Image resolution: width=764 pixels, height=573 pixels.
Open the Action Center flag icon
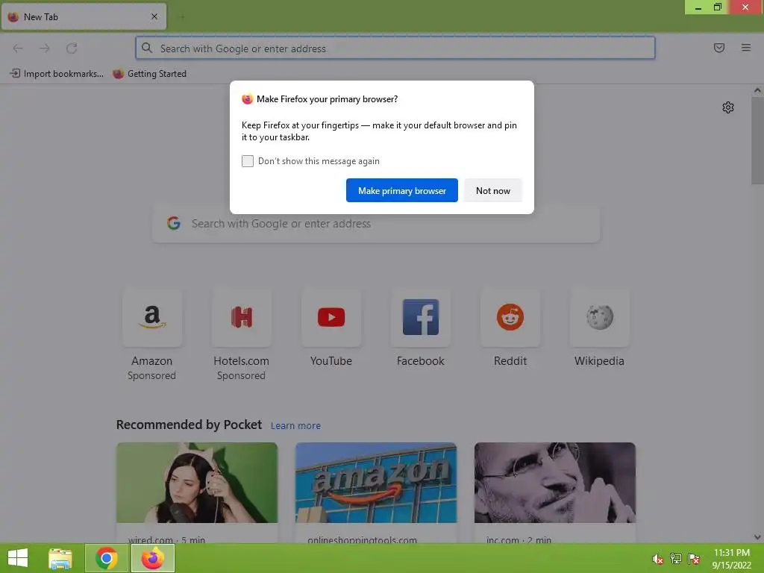pyautogui.click(x=694, y=559)
